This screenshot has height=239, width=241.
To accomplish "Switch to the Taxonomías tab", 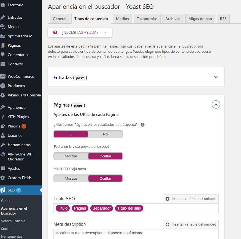I will pyautogui.click(x=147, y=19).
